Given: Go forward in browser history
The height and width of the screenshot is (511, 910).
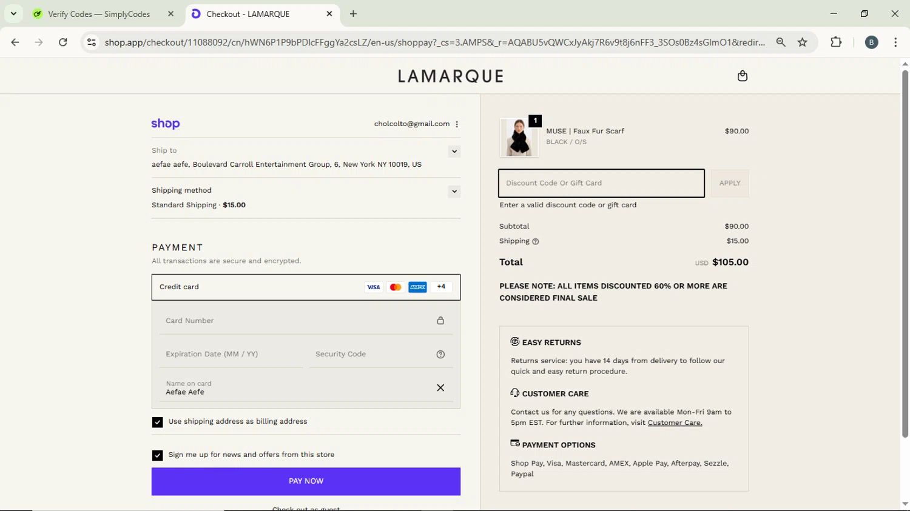Looking at the screenshot, I should 39,42.
